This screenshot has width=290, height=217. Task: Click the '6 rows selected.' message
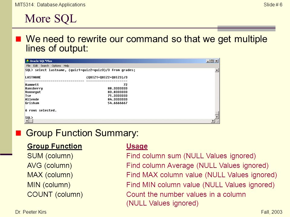(41, 110)
